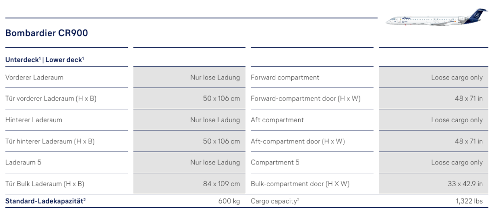Screen dimensions: 497x221
Task: Click the Cargo capacity label
Action: click(275, 201)
